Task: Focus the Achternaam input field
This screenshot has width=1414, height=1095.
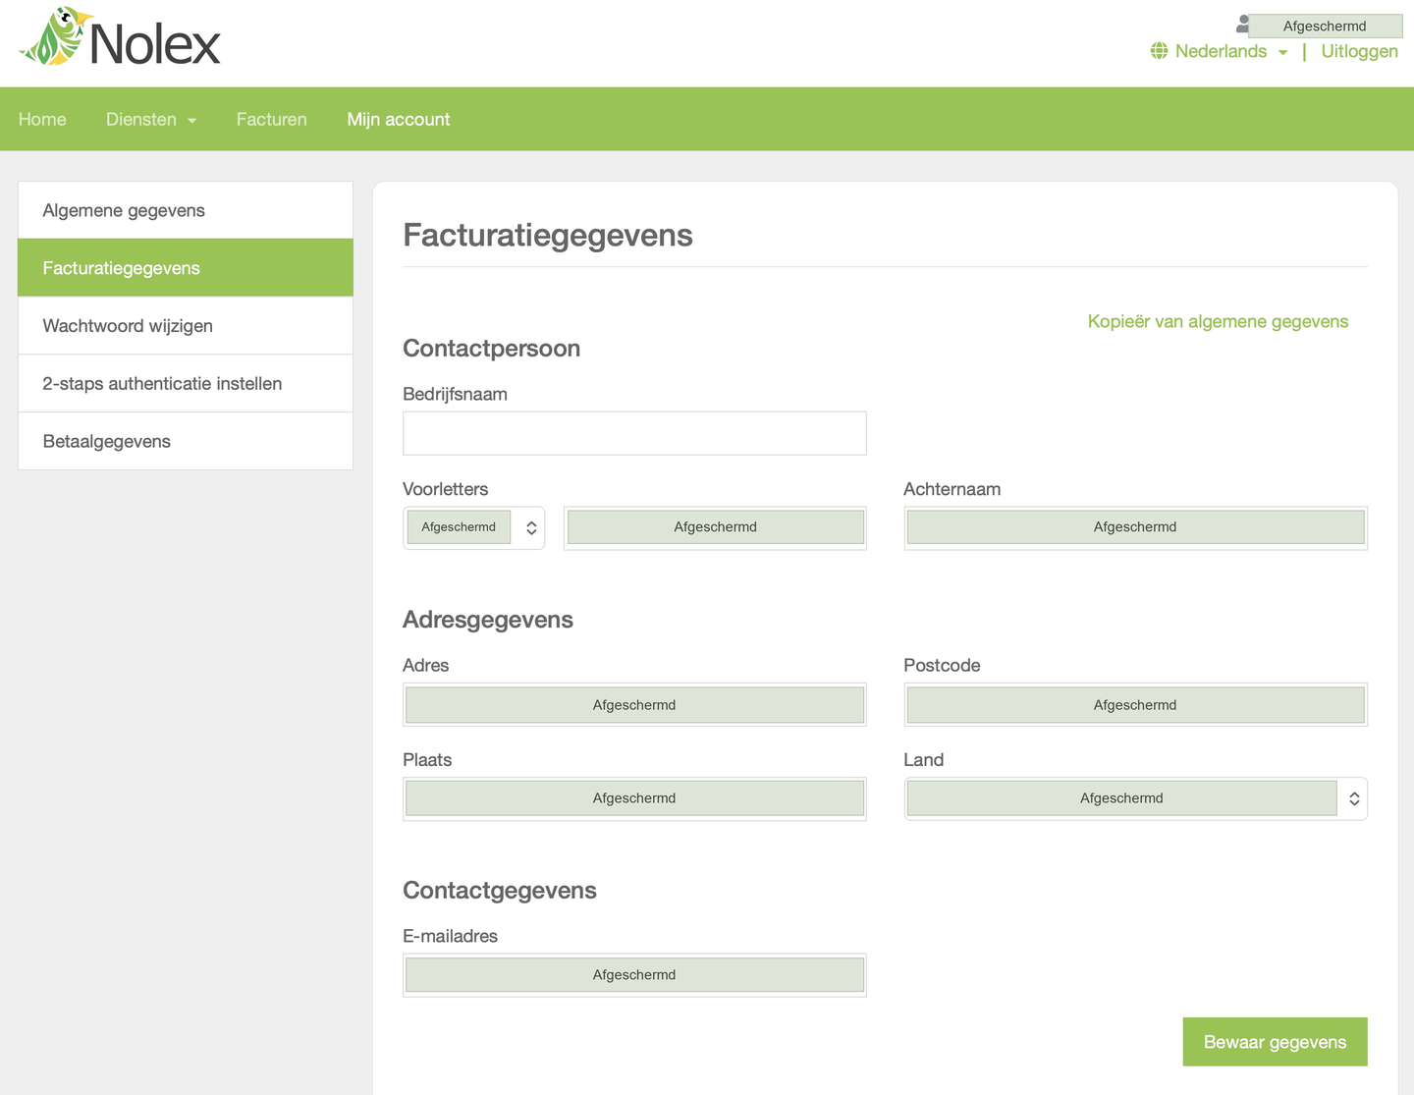Action: (x=1135, y=527)
